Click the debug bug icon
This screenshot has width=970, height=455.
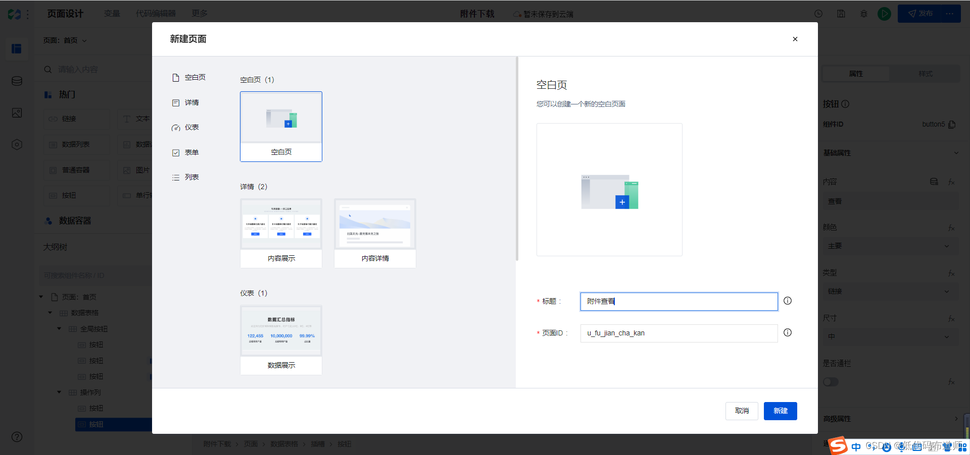(864, 14)
